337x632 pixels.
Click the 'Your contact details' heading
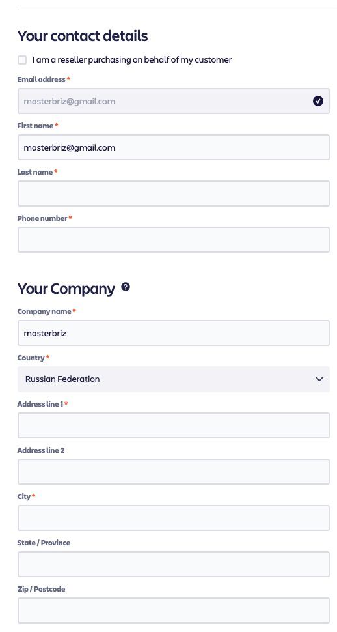83,36
